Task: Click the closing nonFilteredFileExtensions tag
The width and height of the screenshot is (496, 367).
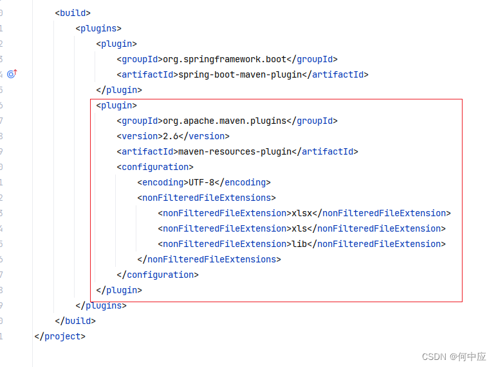Action: pos(209,259)
